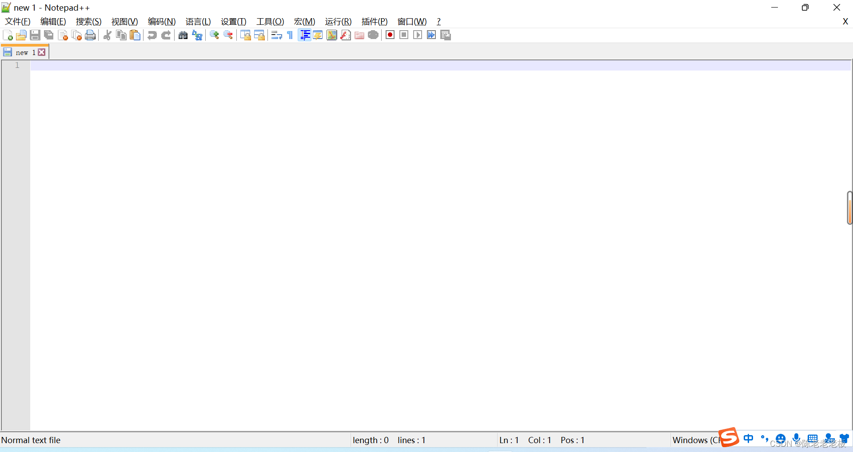Run the macro multiple times icon
The width and height of the screenshot is (853, 452).
click(431, 35)
